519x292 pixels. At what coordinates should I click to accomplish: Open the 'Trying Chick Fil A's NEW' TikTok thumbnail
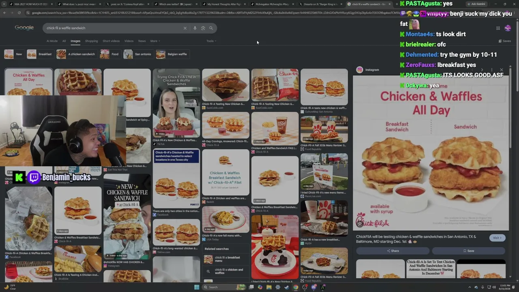pos(176,103)
